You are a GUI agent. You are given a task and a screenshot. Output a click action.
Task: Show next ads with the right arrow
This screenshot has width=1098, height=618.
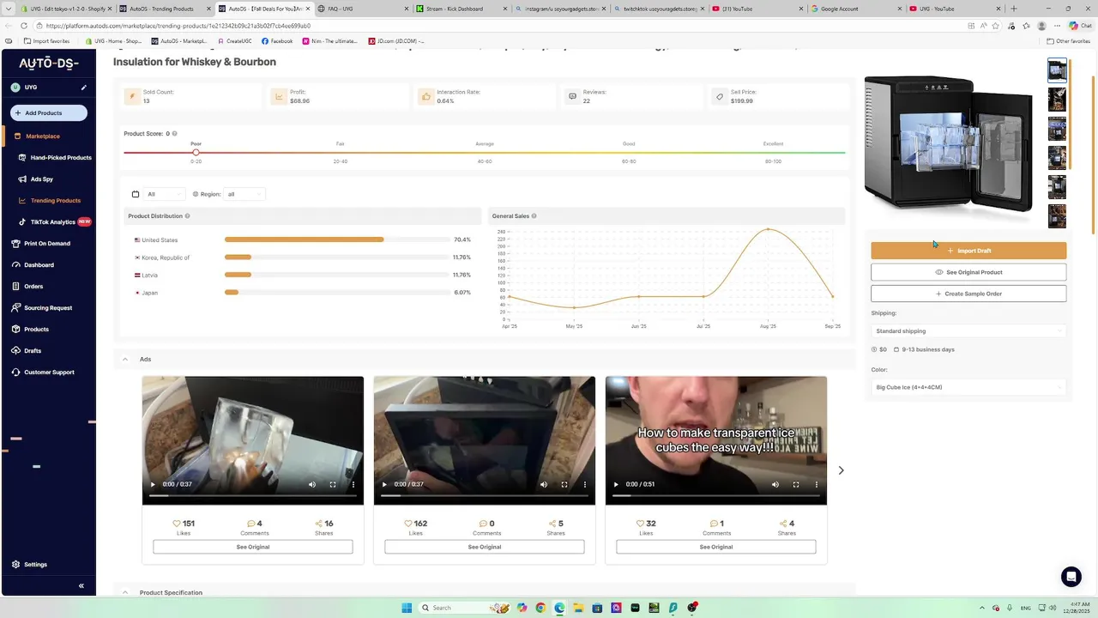click(x=841, y=470)
